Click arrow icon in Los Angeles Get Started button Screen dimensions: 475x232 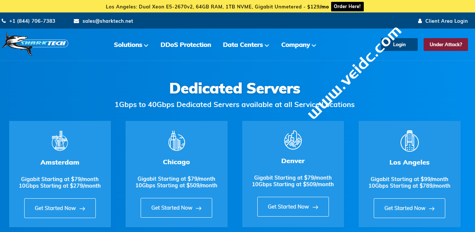432,209
